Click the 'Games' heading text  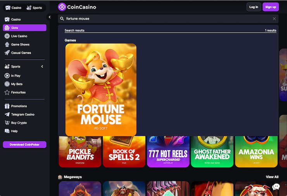tap(70, 40)
